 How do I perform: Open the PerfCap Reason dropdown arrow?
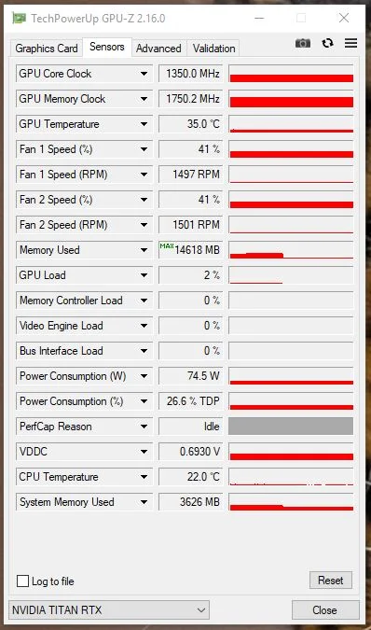coord(144,427)
